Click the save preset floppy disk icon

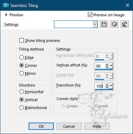pos(104,24)
